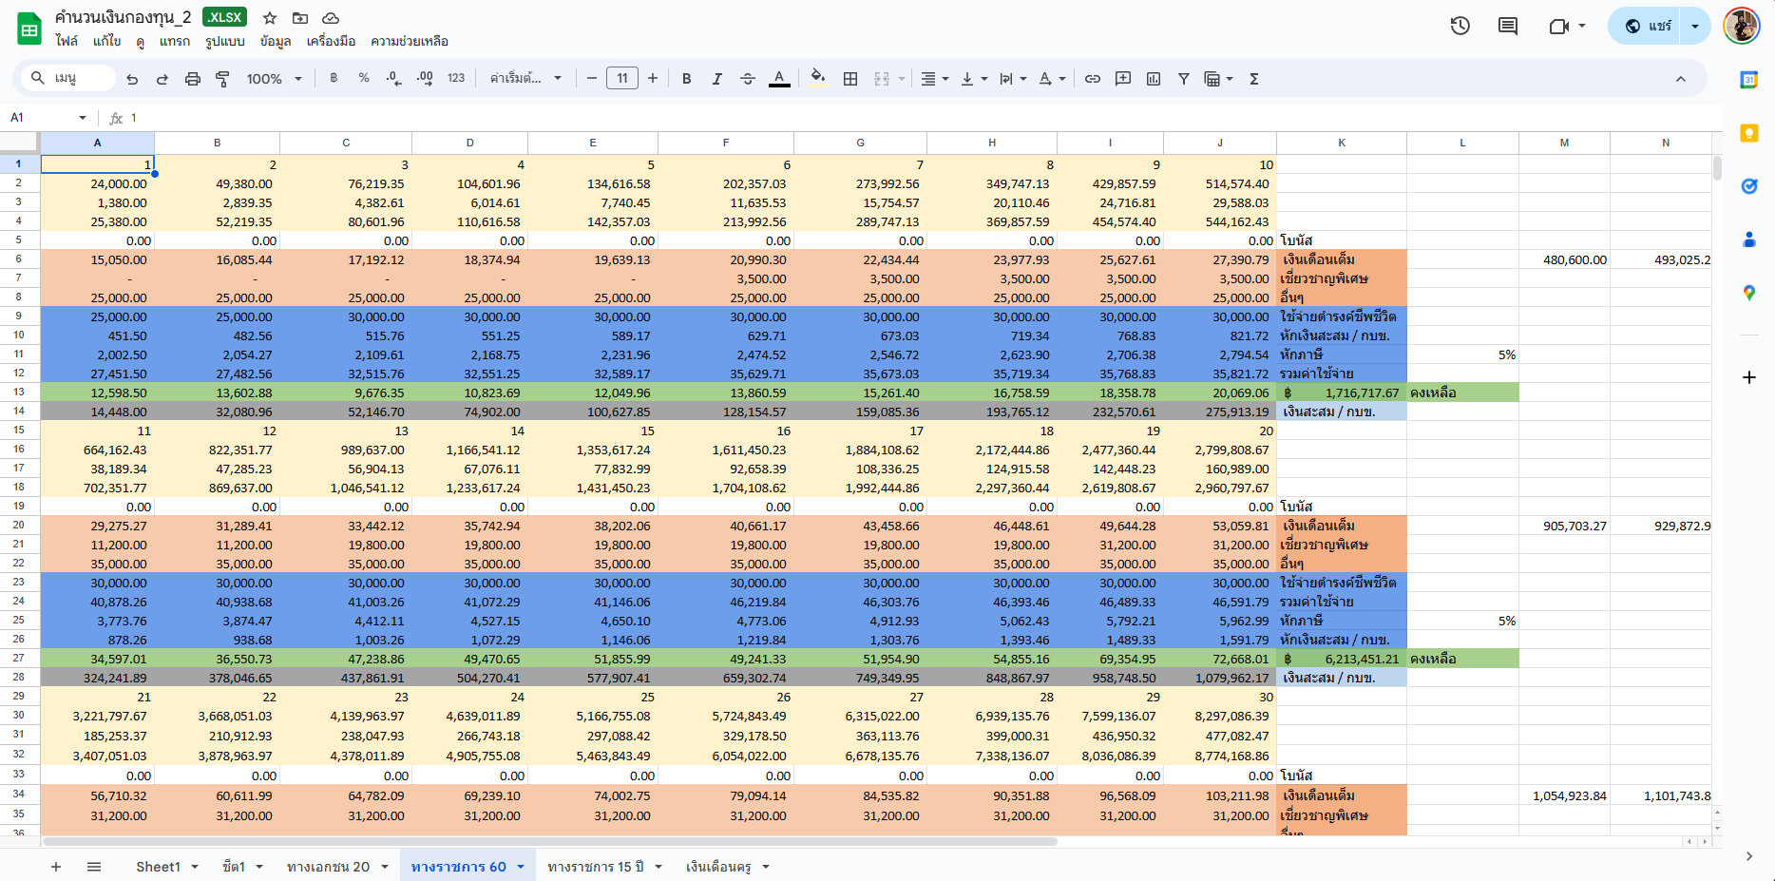
Task: Click the Print icon
Action: point(193,79)
